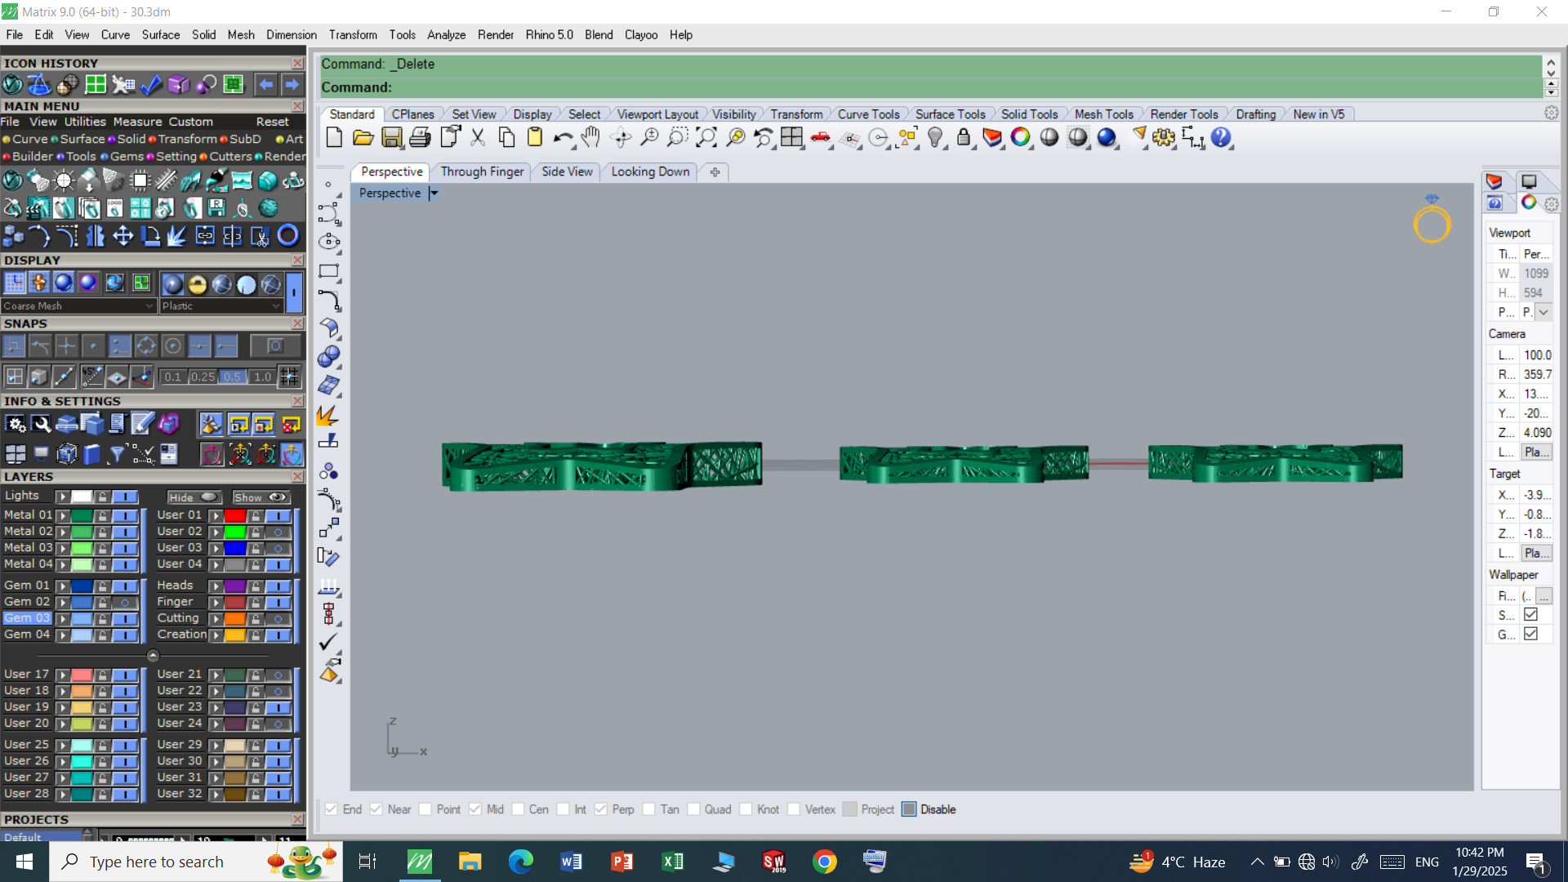Select the Pan hand tool

tap(590, 138)
